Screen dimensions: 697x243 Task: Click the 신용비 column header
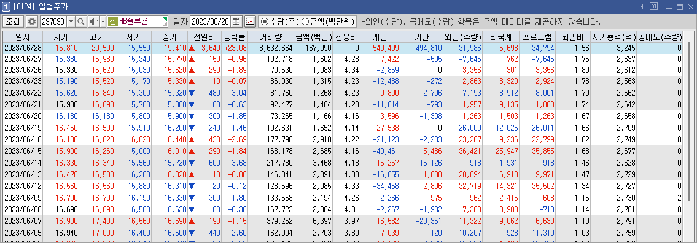coord(347,37)
